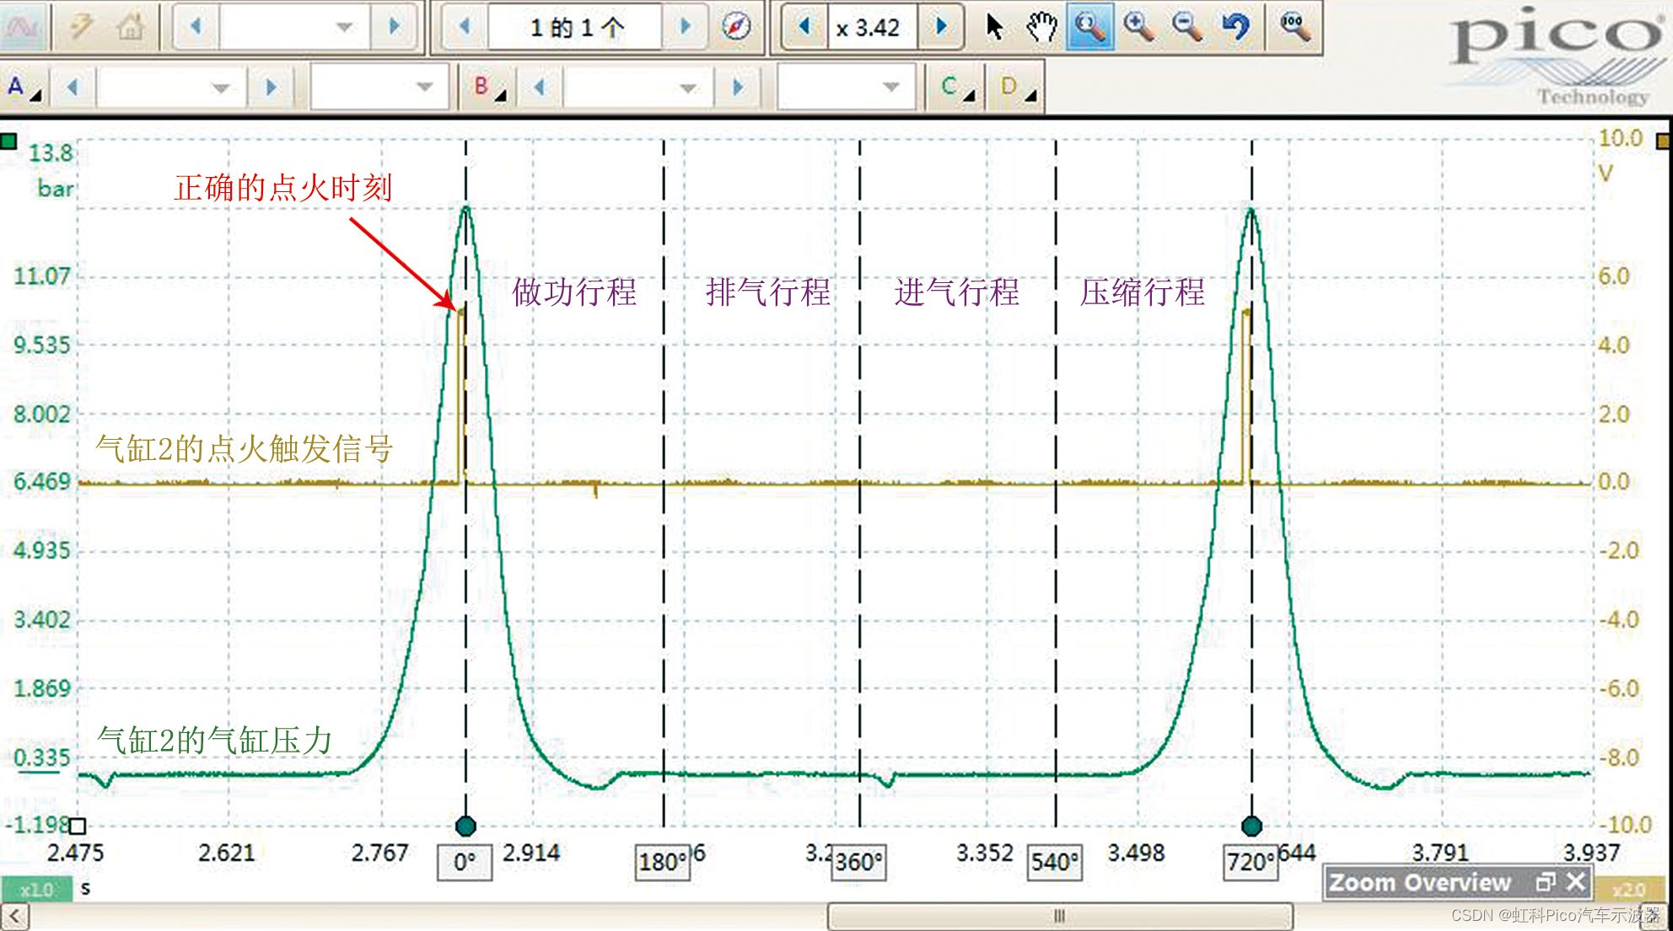Expand channel A range dropdown
Image resolution: width=1673 pixels, height=931 pixels.
click(221, 88)
